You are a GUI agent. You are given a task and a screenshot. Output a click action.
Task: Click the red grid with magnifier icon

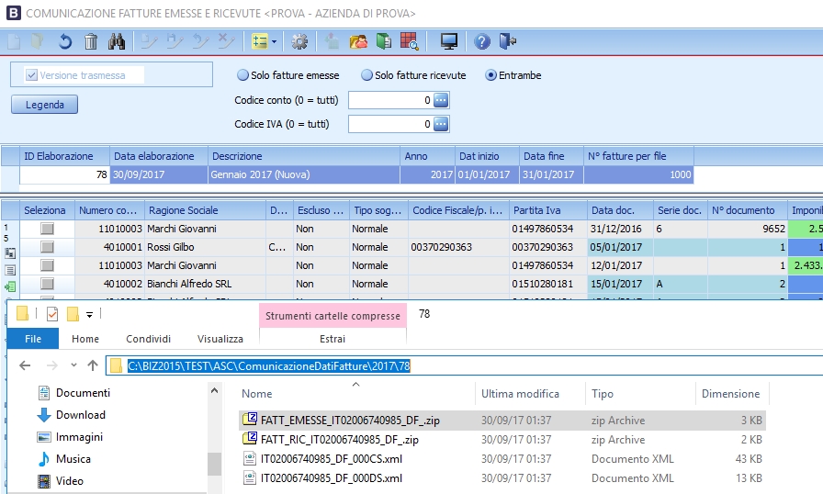coord(410,41)
